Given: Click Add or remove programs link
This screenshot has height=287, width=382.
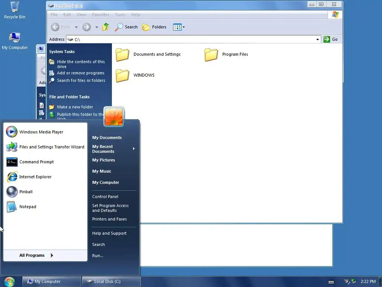Looking at the screenshot, I should 77,73.
